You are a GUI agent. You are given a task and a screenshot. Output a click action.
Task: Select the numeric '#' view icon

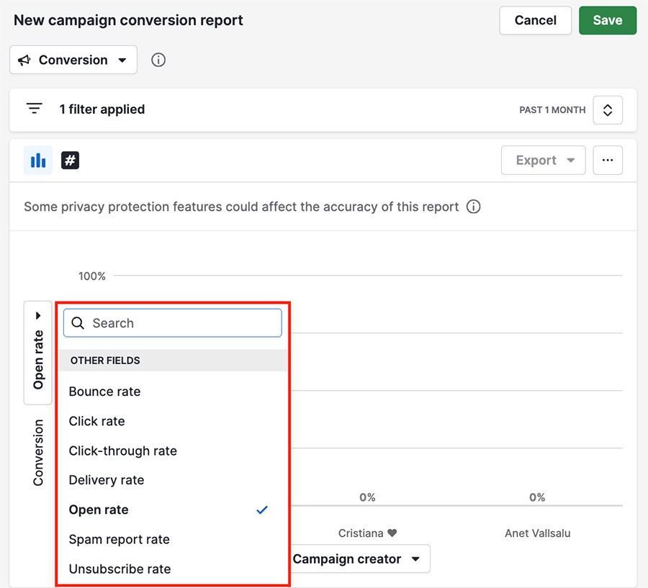[69, 160]
